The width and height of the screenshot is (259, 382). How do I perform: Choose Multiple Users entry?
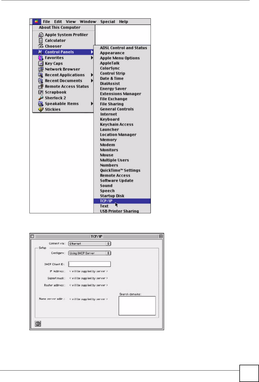click(114, 160)
